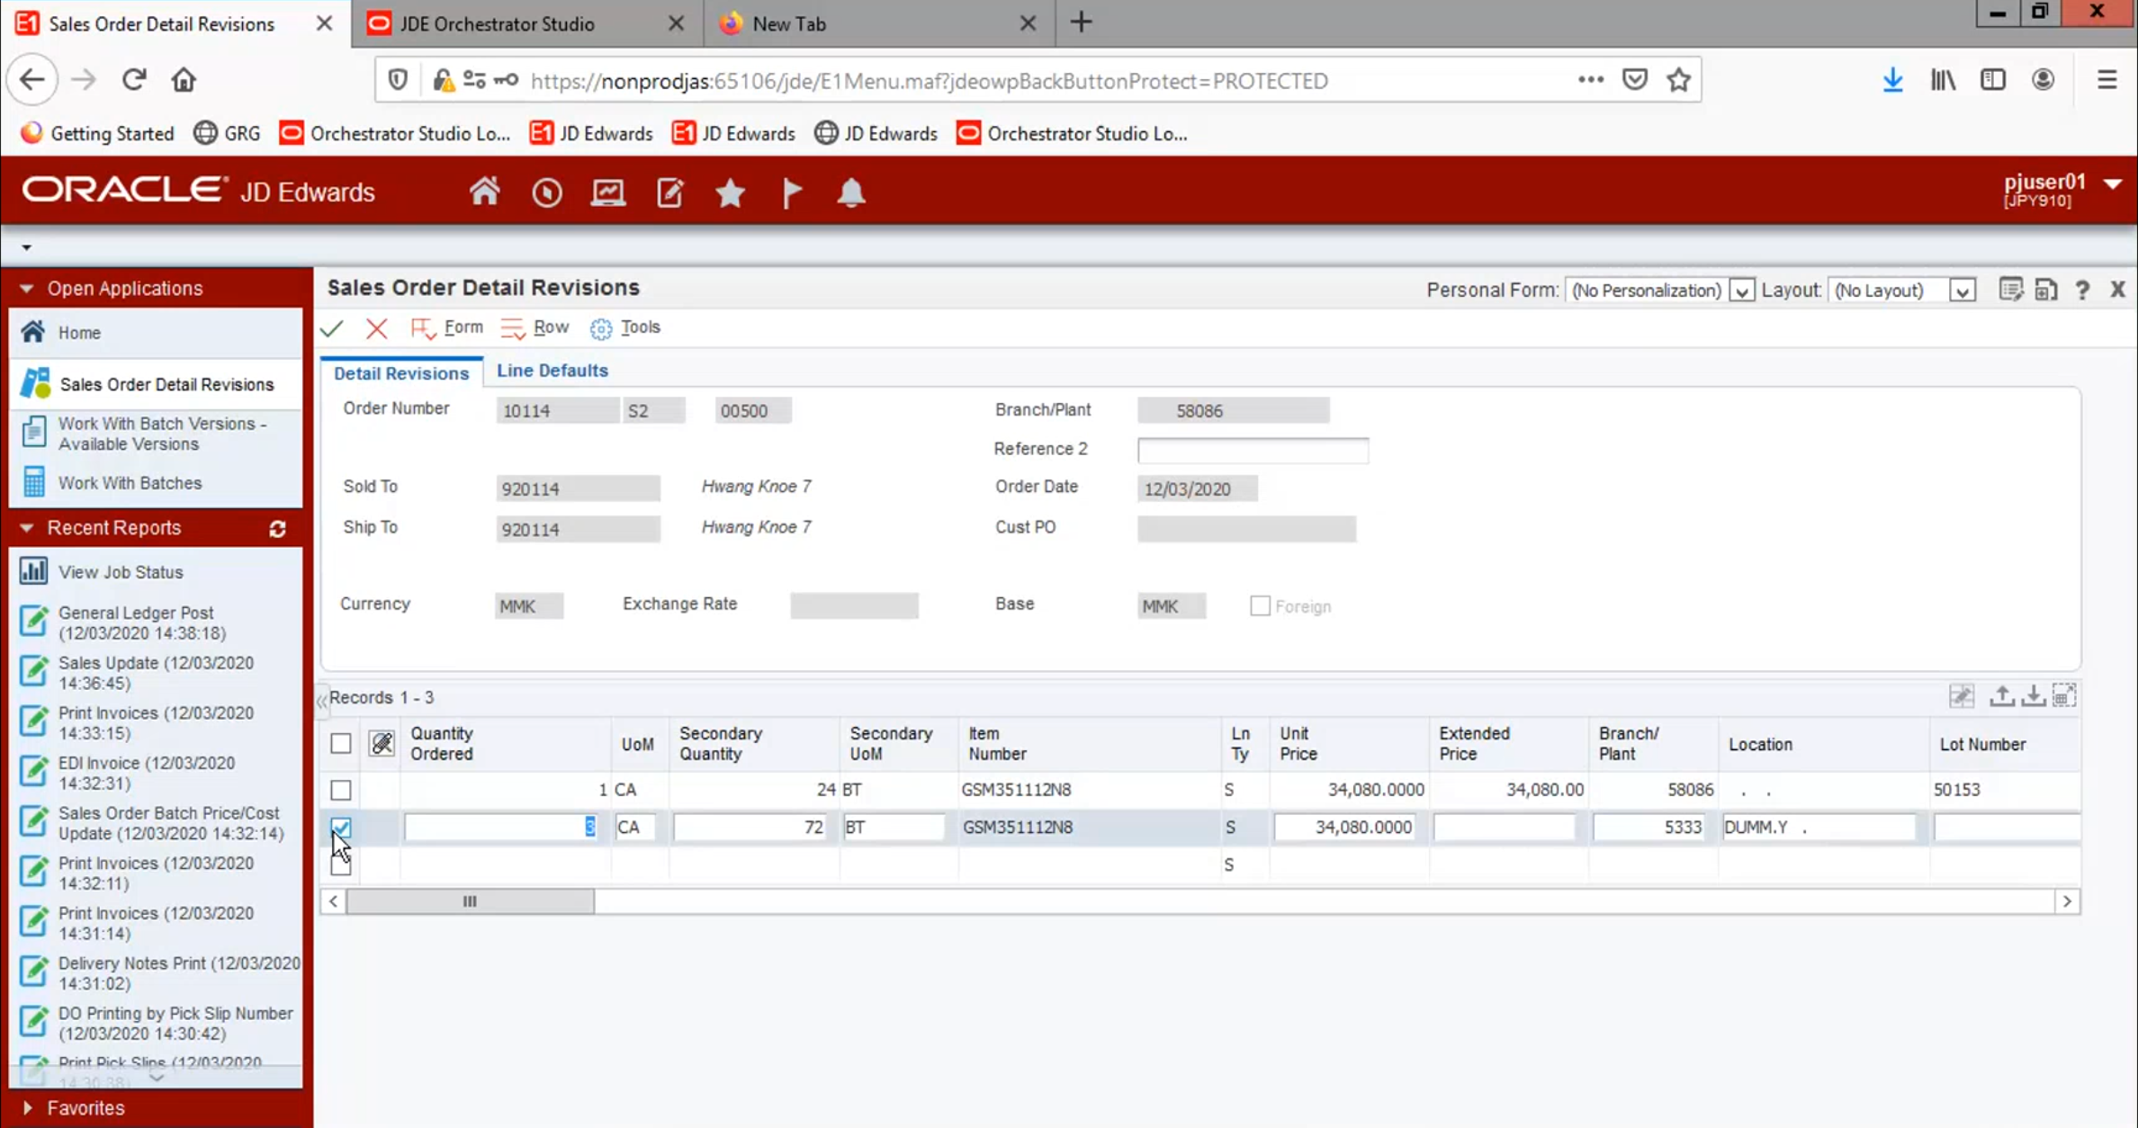Screen dimensions: 2138x1128
Task: Toggle the select-all header checkbox
Action: click(340, 744)
